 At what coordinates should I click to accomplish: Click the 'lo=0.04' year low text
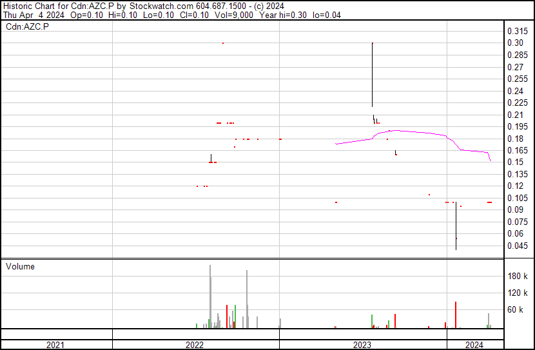[x=327, y=15]
